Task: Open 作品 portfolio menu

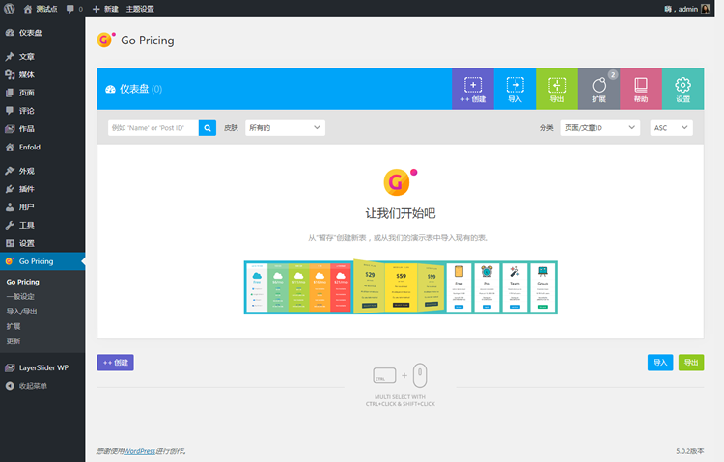Action: [42, 129]
